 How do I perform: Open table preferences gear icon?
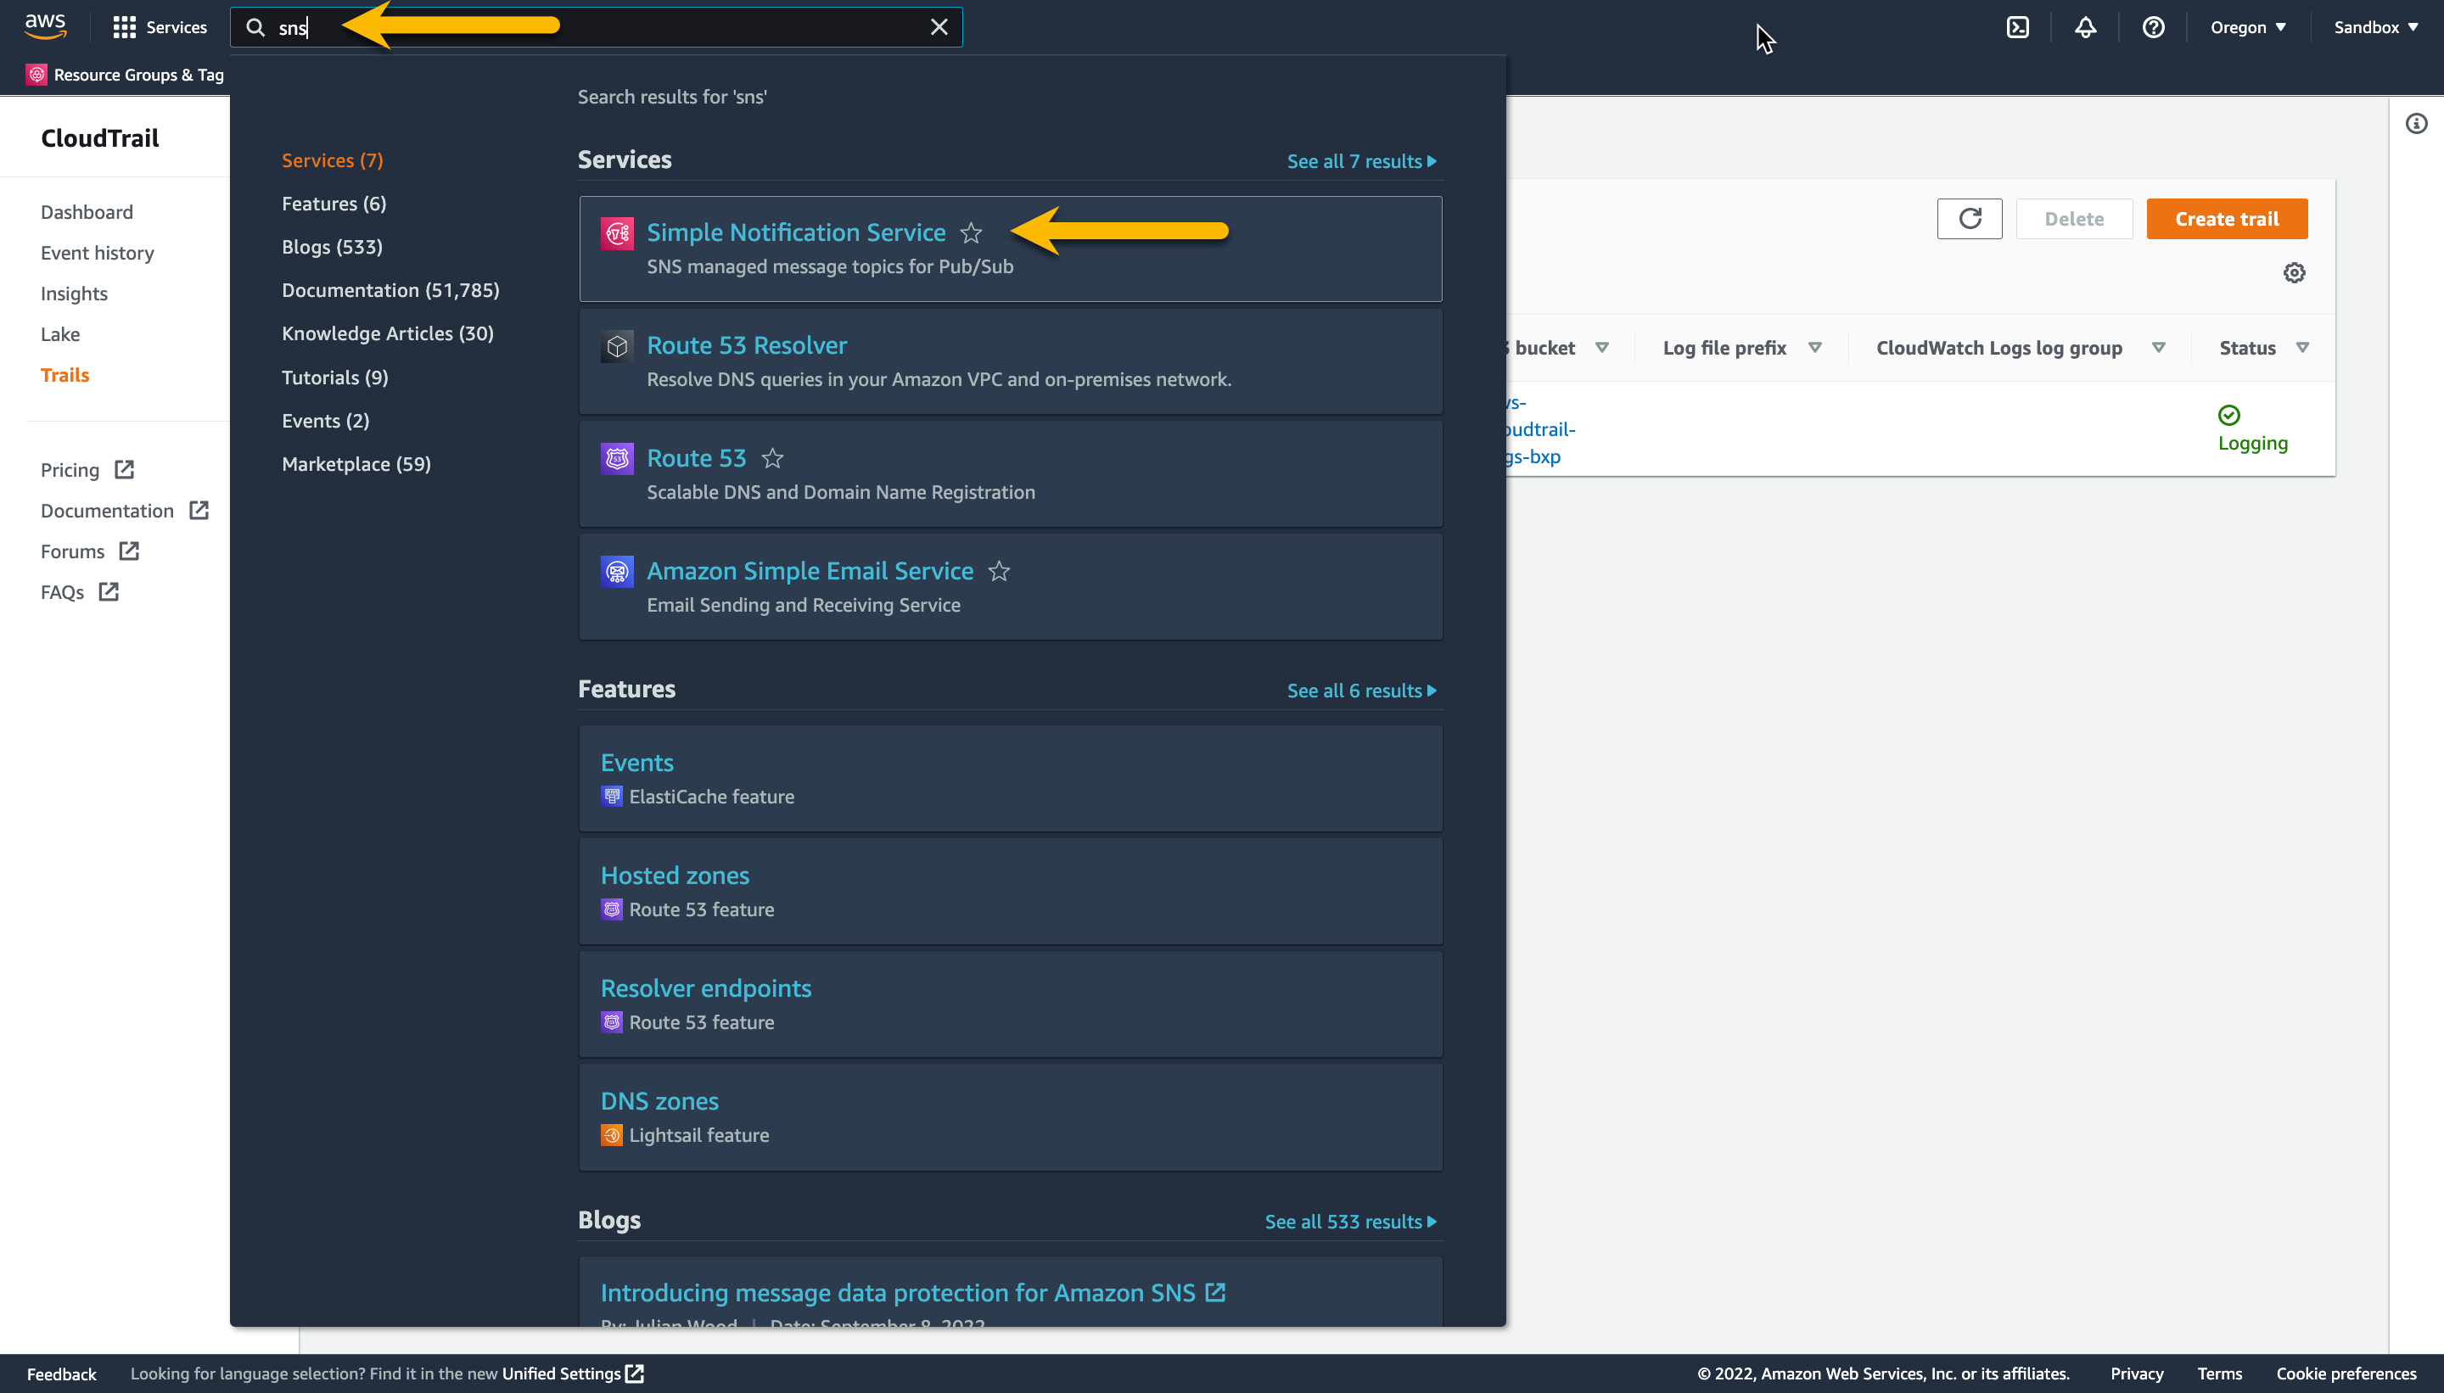click(x=2294, y=272)
